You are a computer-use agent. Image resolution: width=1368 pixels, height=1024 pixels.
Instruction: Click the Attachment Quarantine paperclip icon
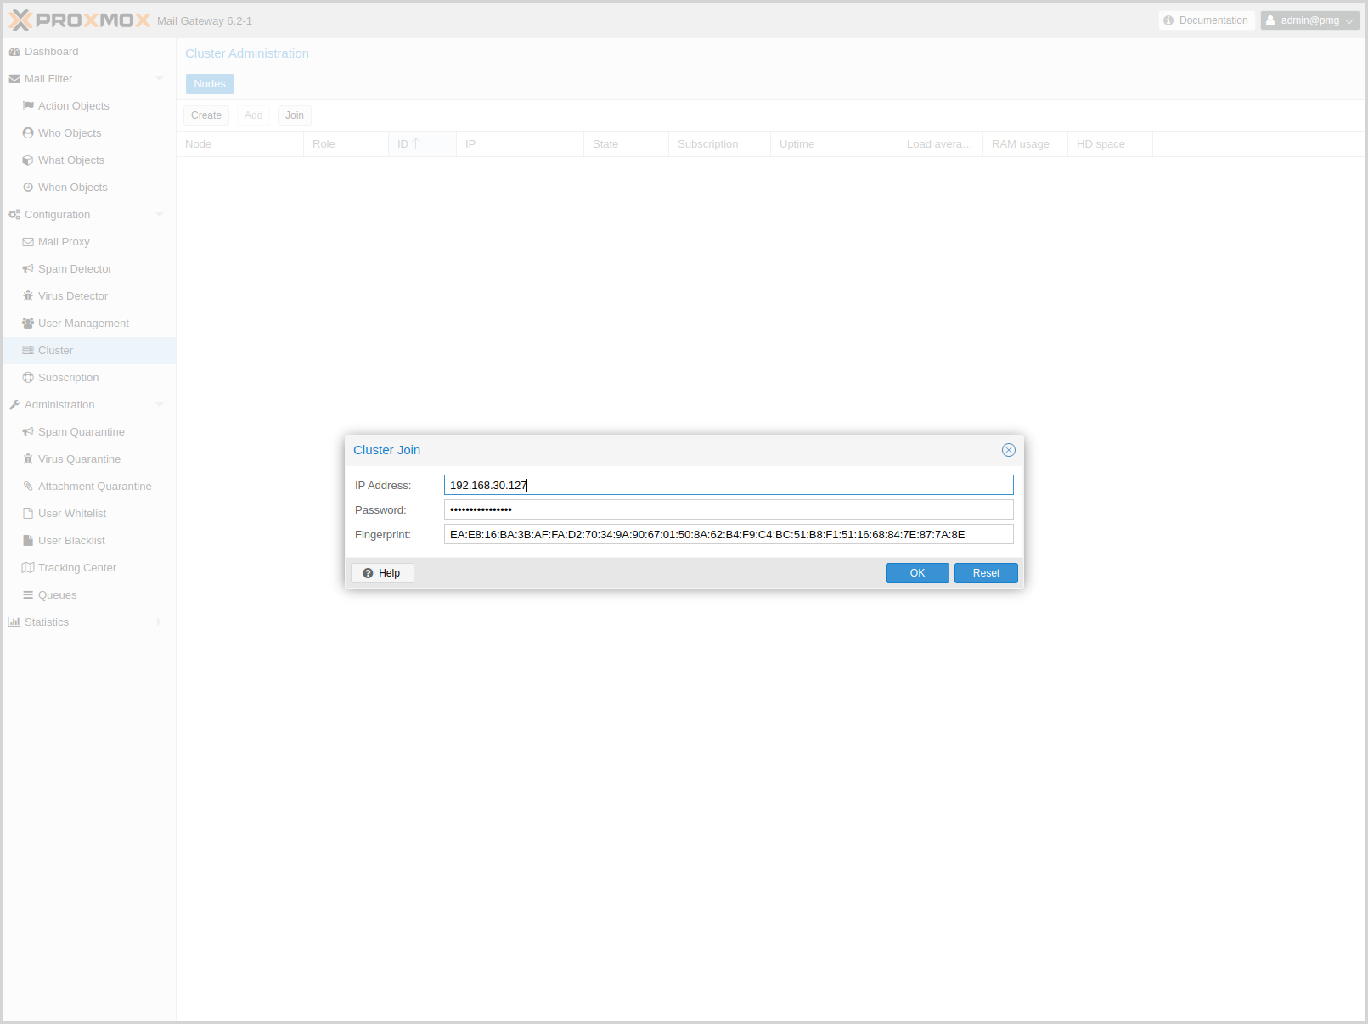click(28, 487)
